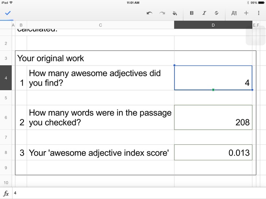
Task: Open the text format panel
Action: click(x=234, y=13)
